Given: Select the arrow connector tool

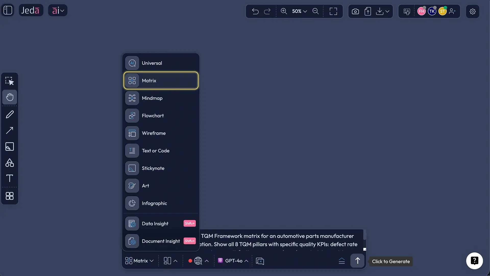Looking at the screenshot, I should click(10, 130).
